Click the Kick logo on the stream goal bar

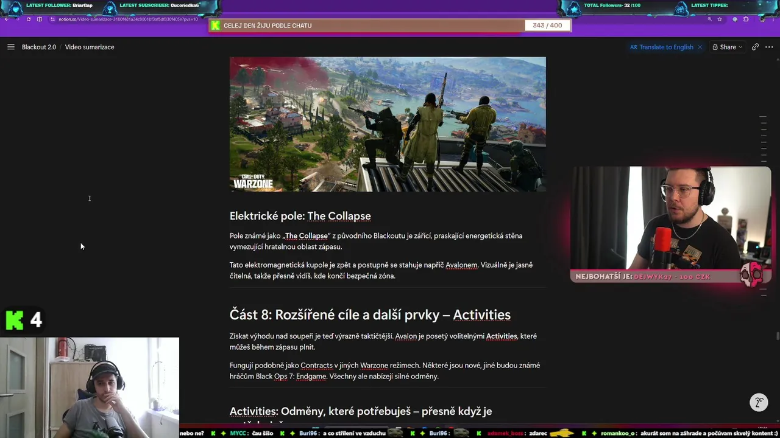pos(215,26)
